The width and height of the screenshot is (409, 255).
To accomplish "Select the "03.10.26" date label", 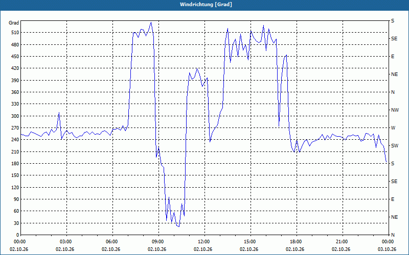I will coord(387,249).
